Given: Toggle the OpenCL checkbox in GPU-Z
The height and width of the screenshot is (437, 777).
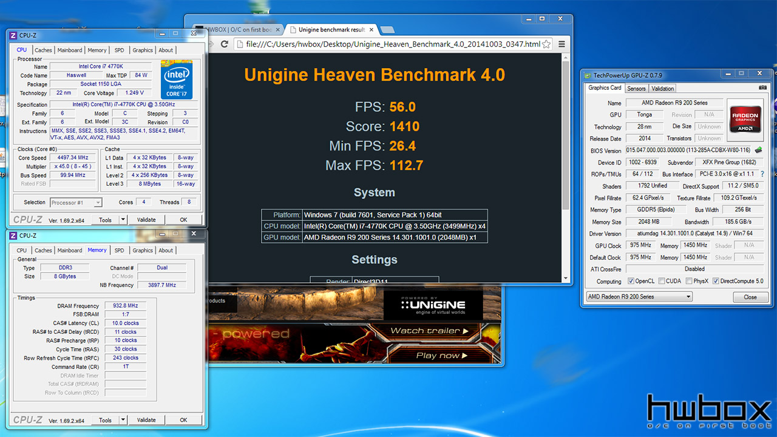Looking at the screenshot, I should click(631, 281).
